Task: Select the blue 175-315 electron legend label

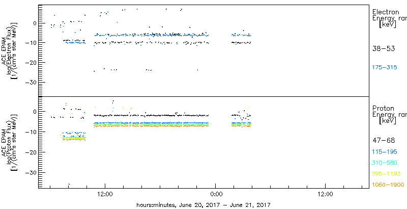Action: coord(385,67)
